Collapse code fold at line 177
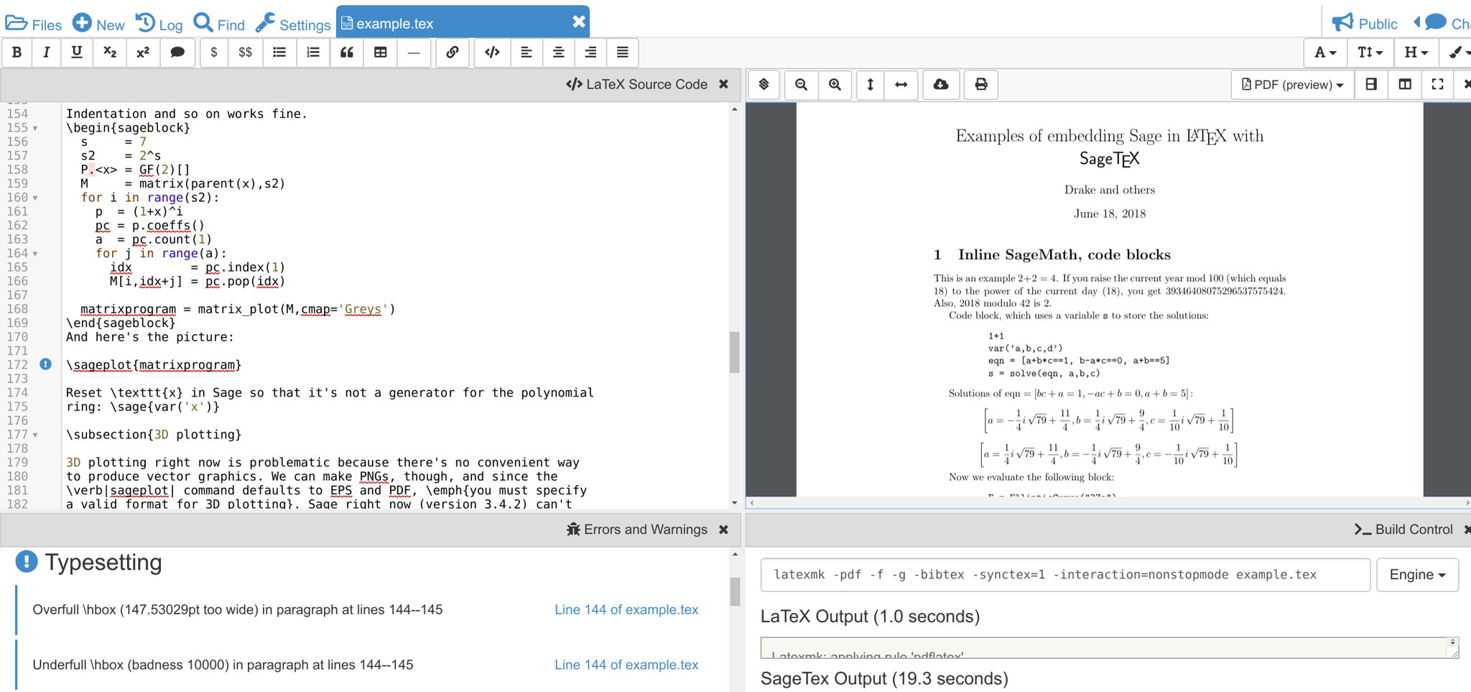This screenshot has height=692, width=1471. coord(35,435)
